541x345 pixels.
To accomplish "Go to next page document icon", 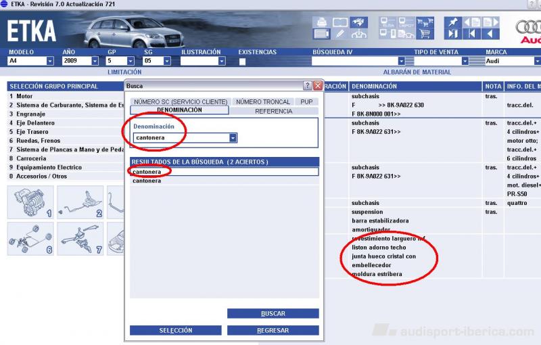I will 491,23.
